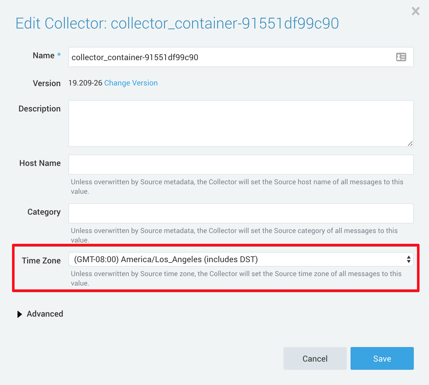Click the Time Zone label
The height and width of the screenshot is (385, 429).
(x=41, y=261)
